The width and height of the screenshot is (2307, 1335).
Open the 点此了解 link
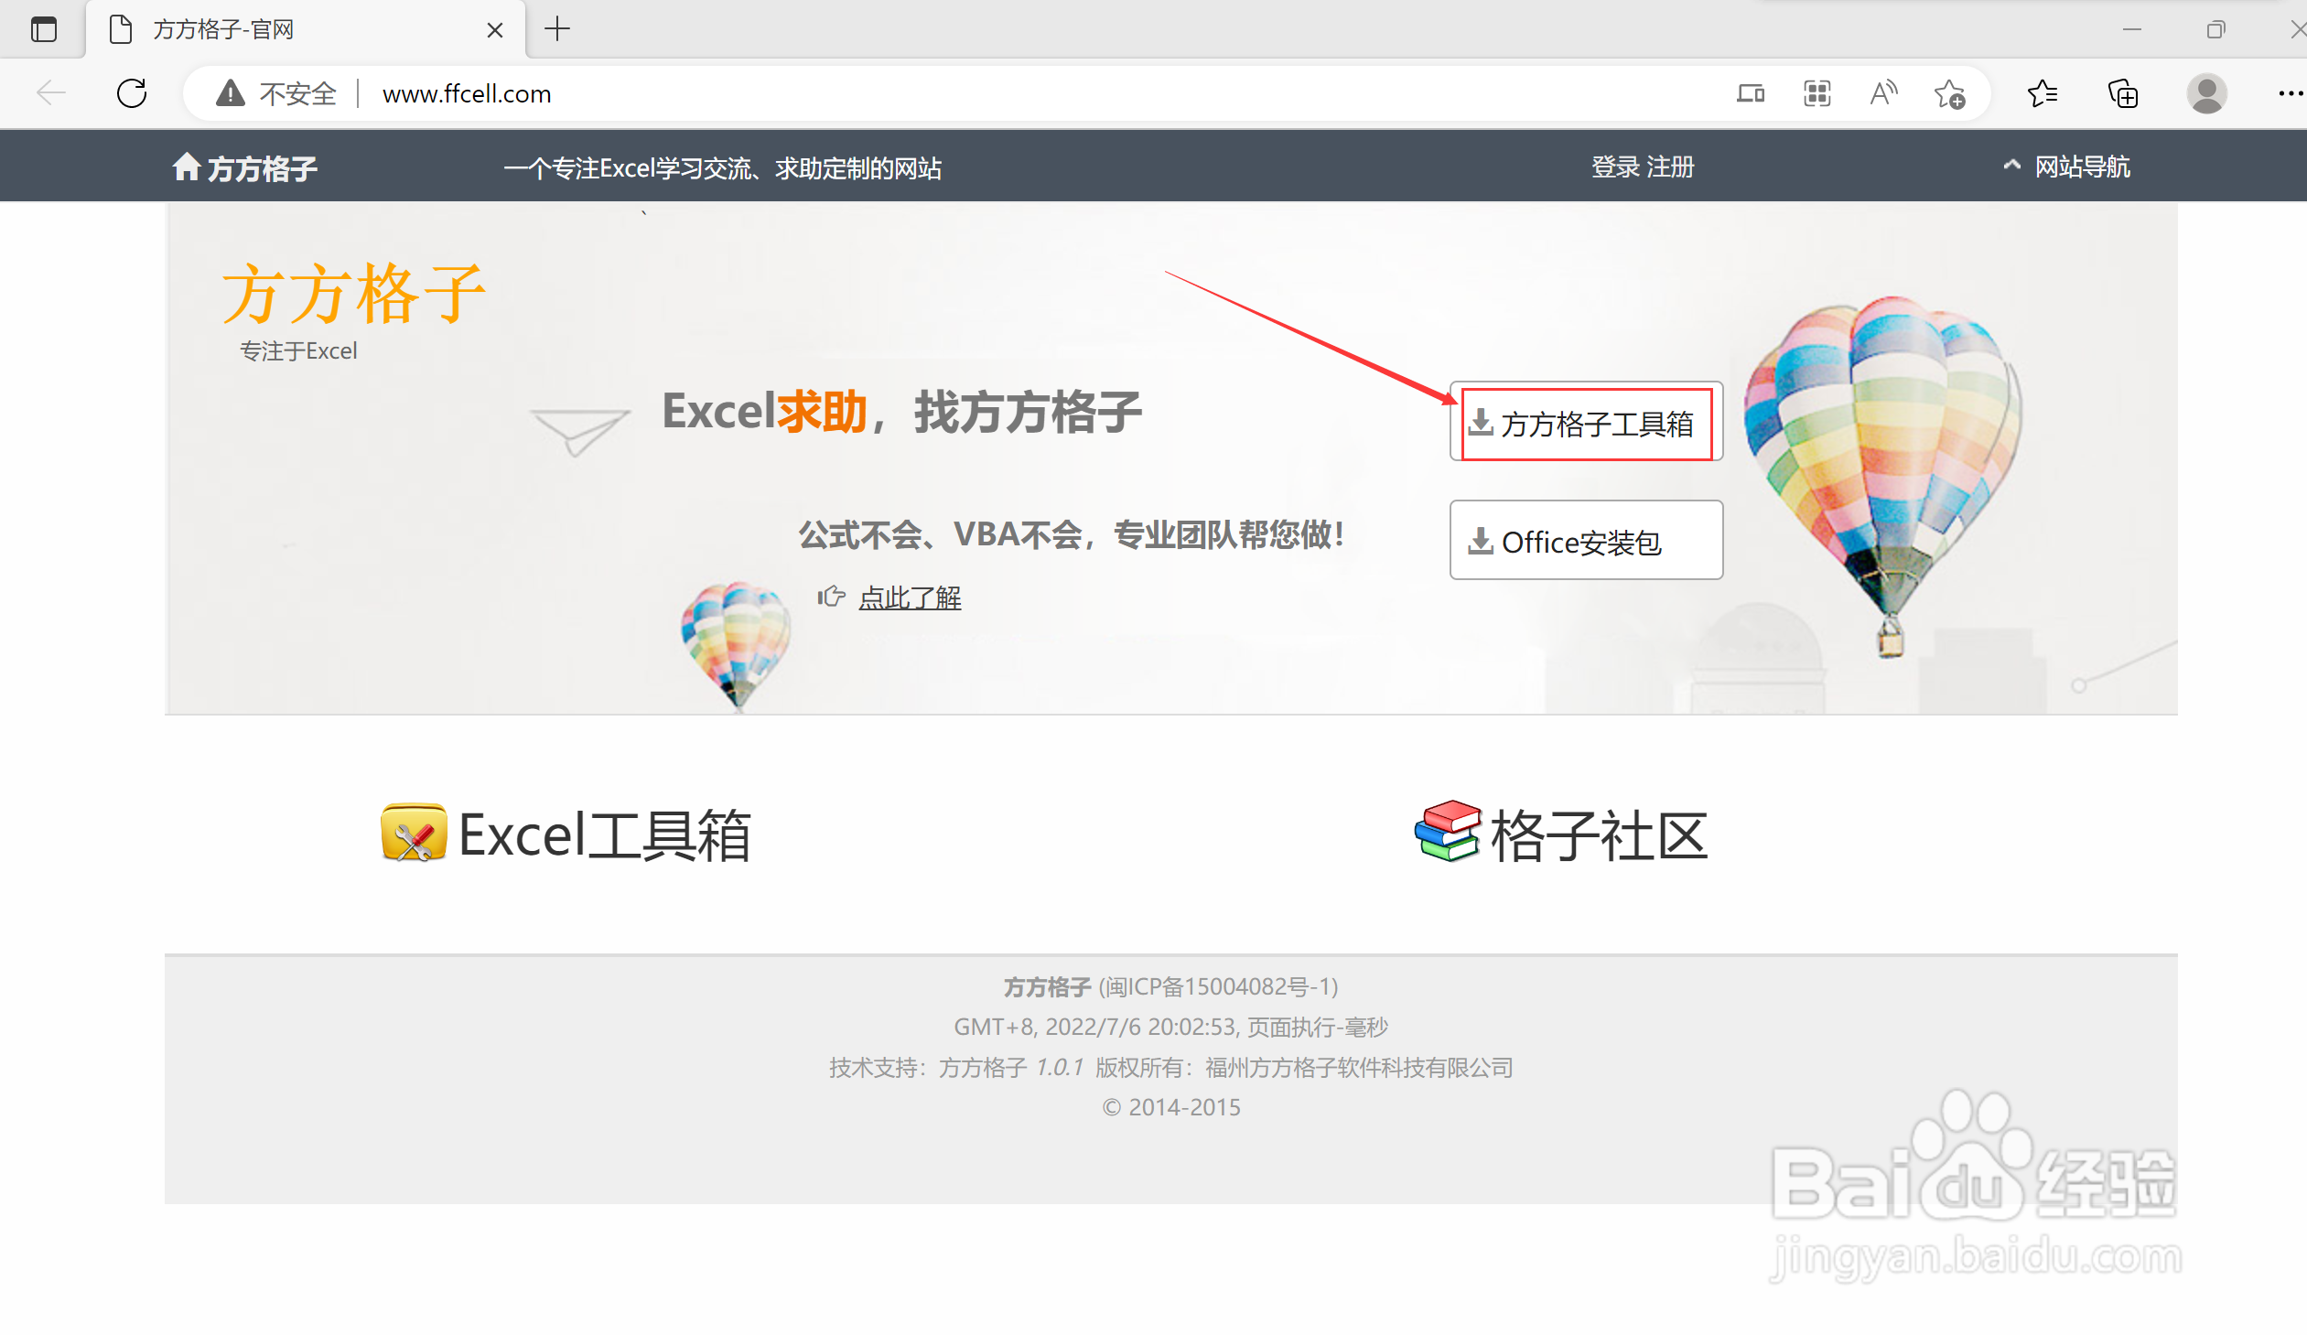[909, 598]
